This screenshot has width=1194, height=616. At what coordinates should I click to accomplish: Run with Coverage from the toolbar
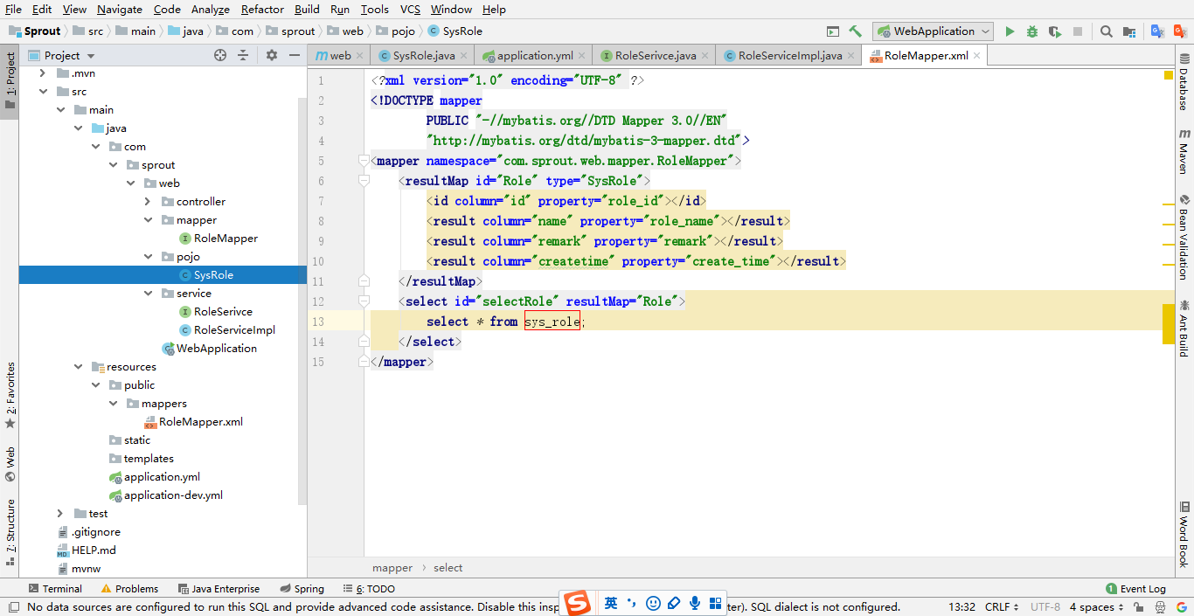pyautogui.click(x=1055, y=31)
